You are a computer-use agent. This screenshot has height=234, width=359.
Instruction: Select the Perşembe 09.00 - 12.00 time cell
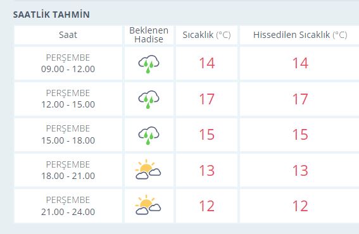[68, 63]
